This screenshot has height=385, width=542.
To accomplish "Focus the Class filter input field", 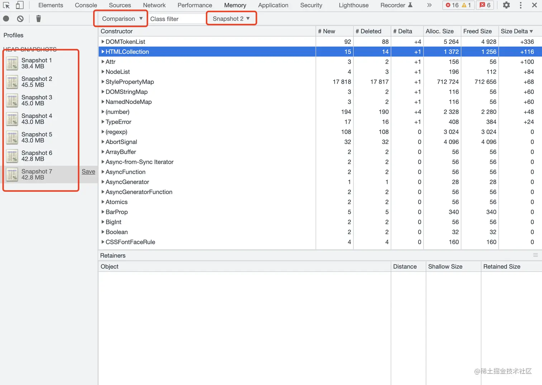I will click(177, 19).
